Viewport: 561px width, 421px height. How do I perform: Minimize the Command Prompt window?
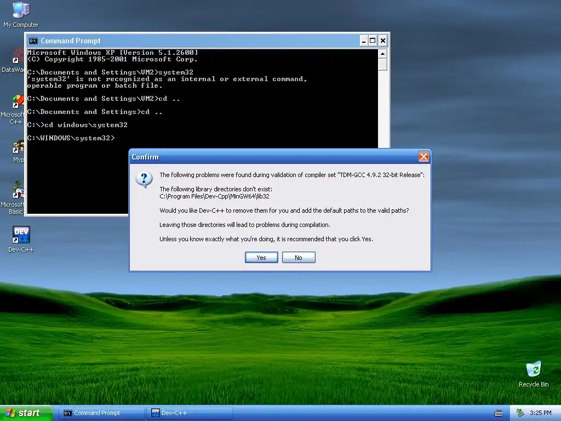(364, 41)
